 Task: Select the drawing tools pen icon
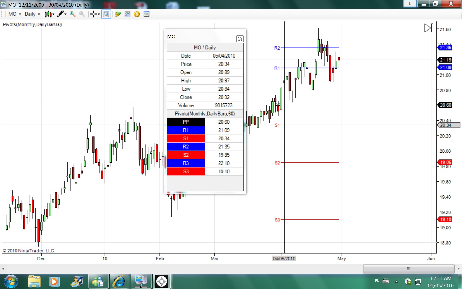(60, 14)
